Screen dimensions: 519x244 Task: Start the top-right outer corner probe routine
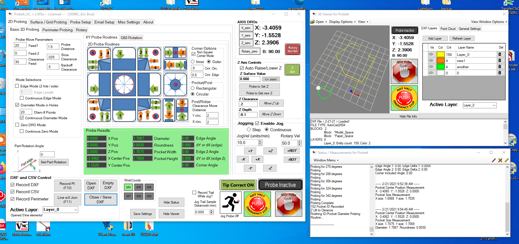tap(149, 59)
